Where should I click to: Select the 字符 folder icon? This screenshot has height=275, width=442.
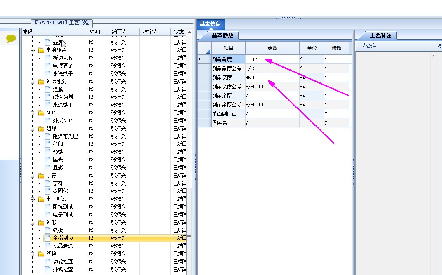(41, 176)
